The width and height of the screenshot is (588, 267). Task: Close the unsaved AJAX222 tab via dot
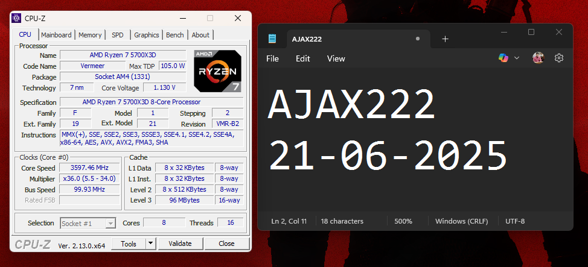pyautogui.click(x=417, y=39)
